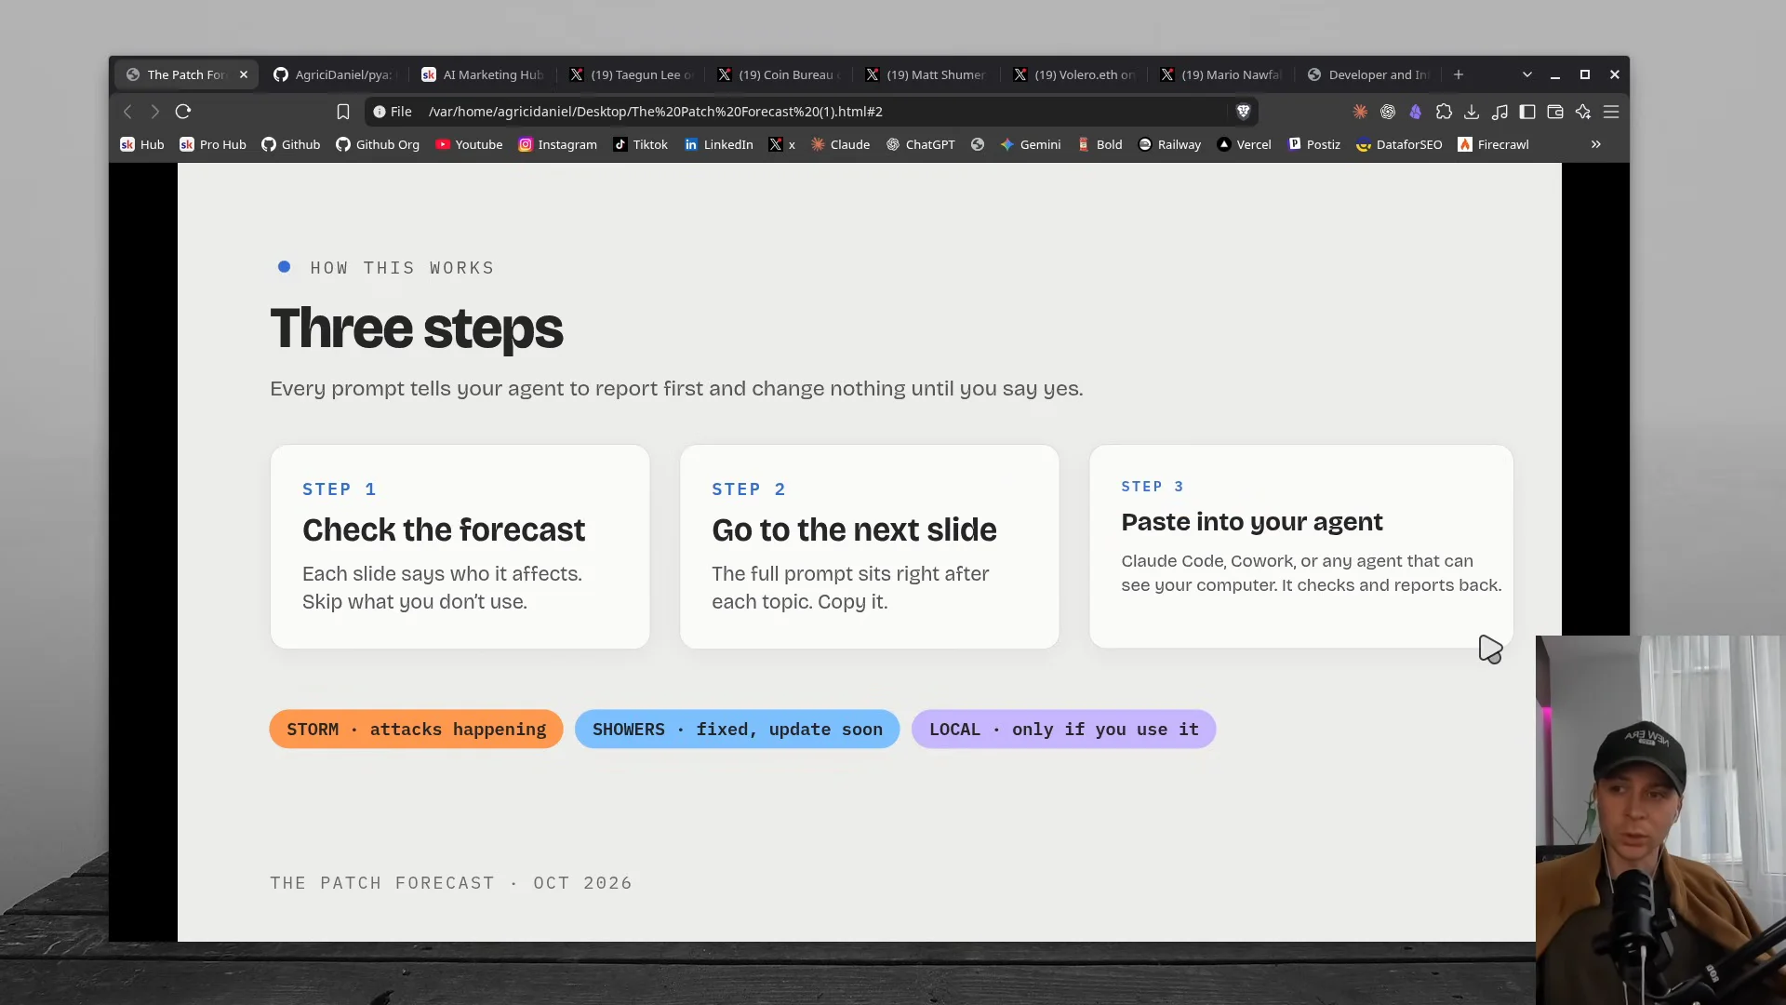Reload the current page

183,112
